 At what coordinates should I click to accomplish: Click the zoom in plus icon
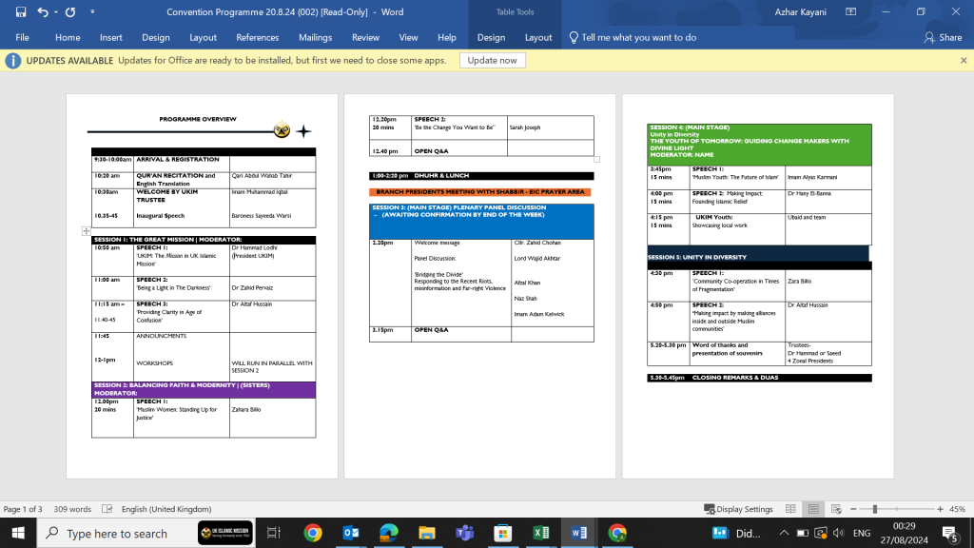pyautogui.click(x=940, y=509)
